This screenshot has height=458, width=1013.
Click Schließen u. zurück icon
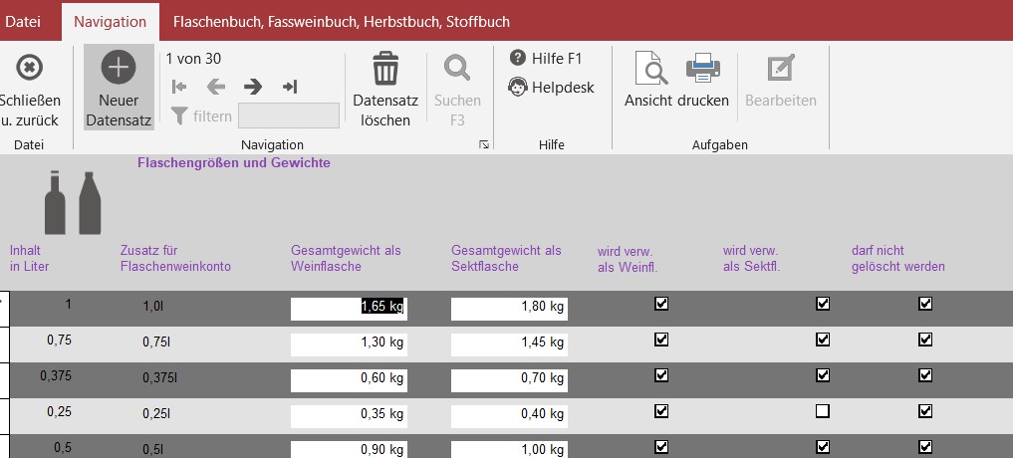[30, 68]
